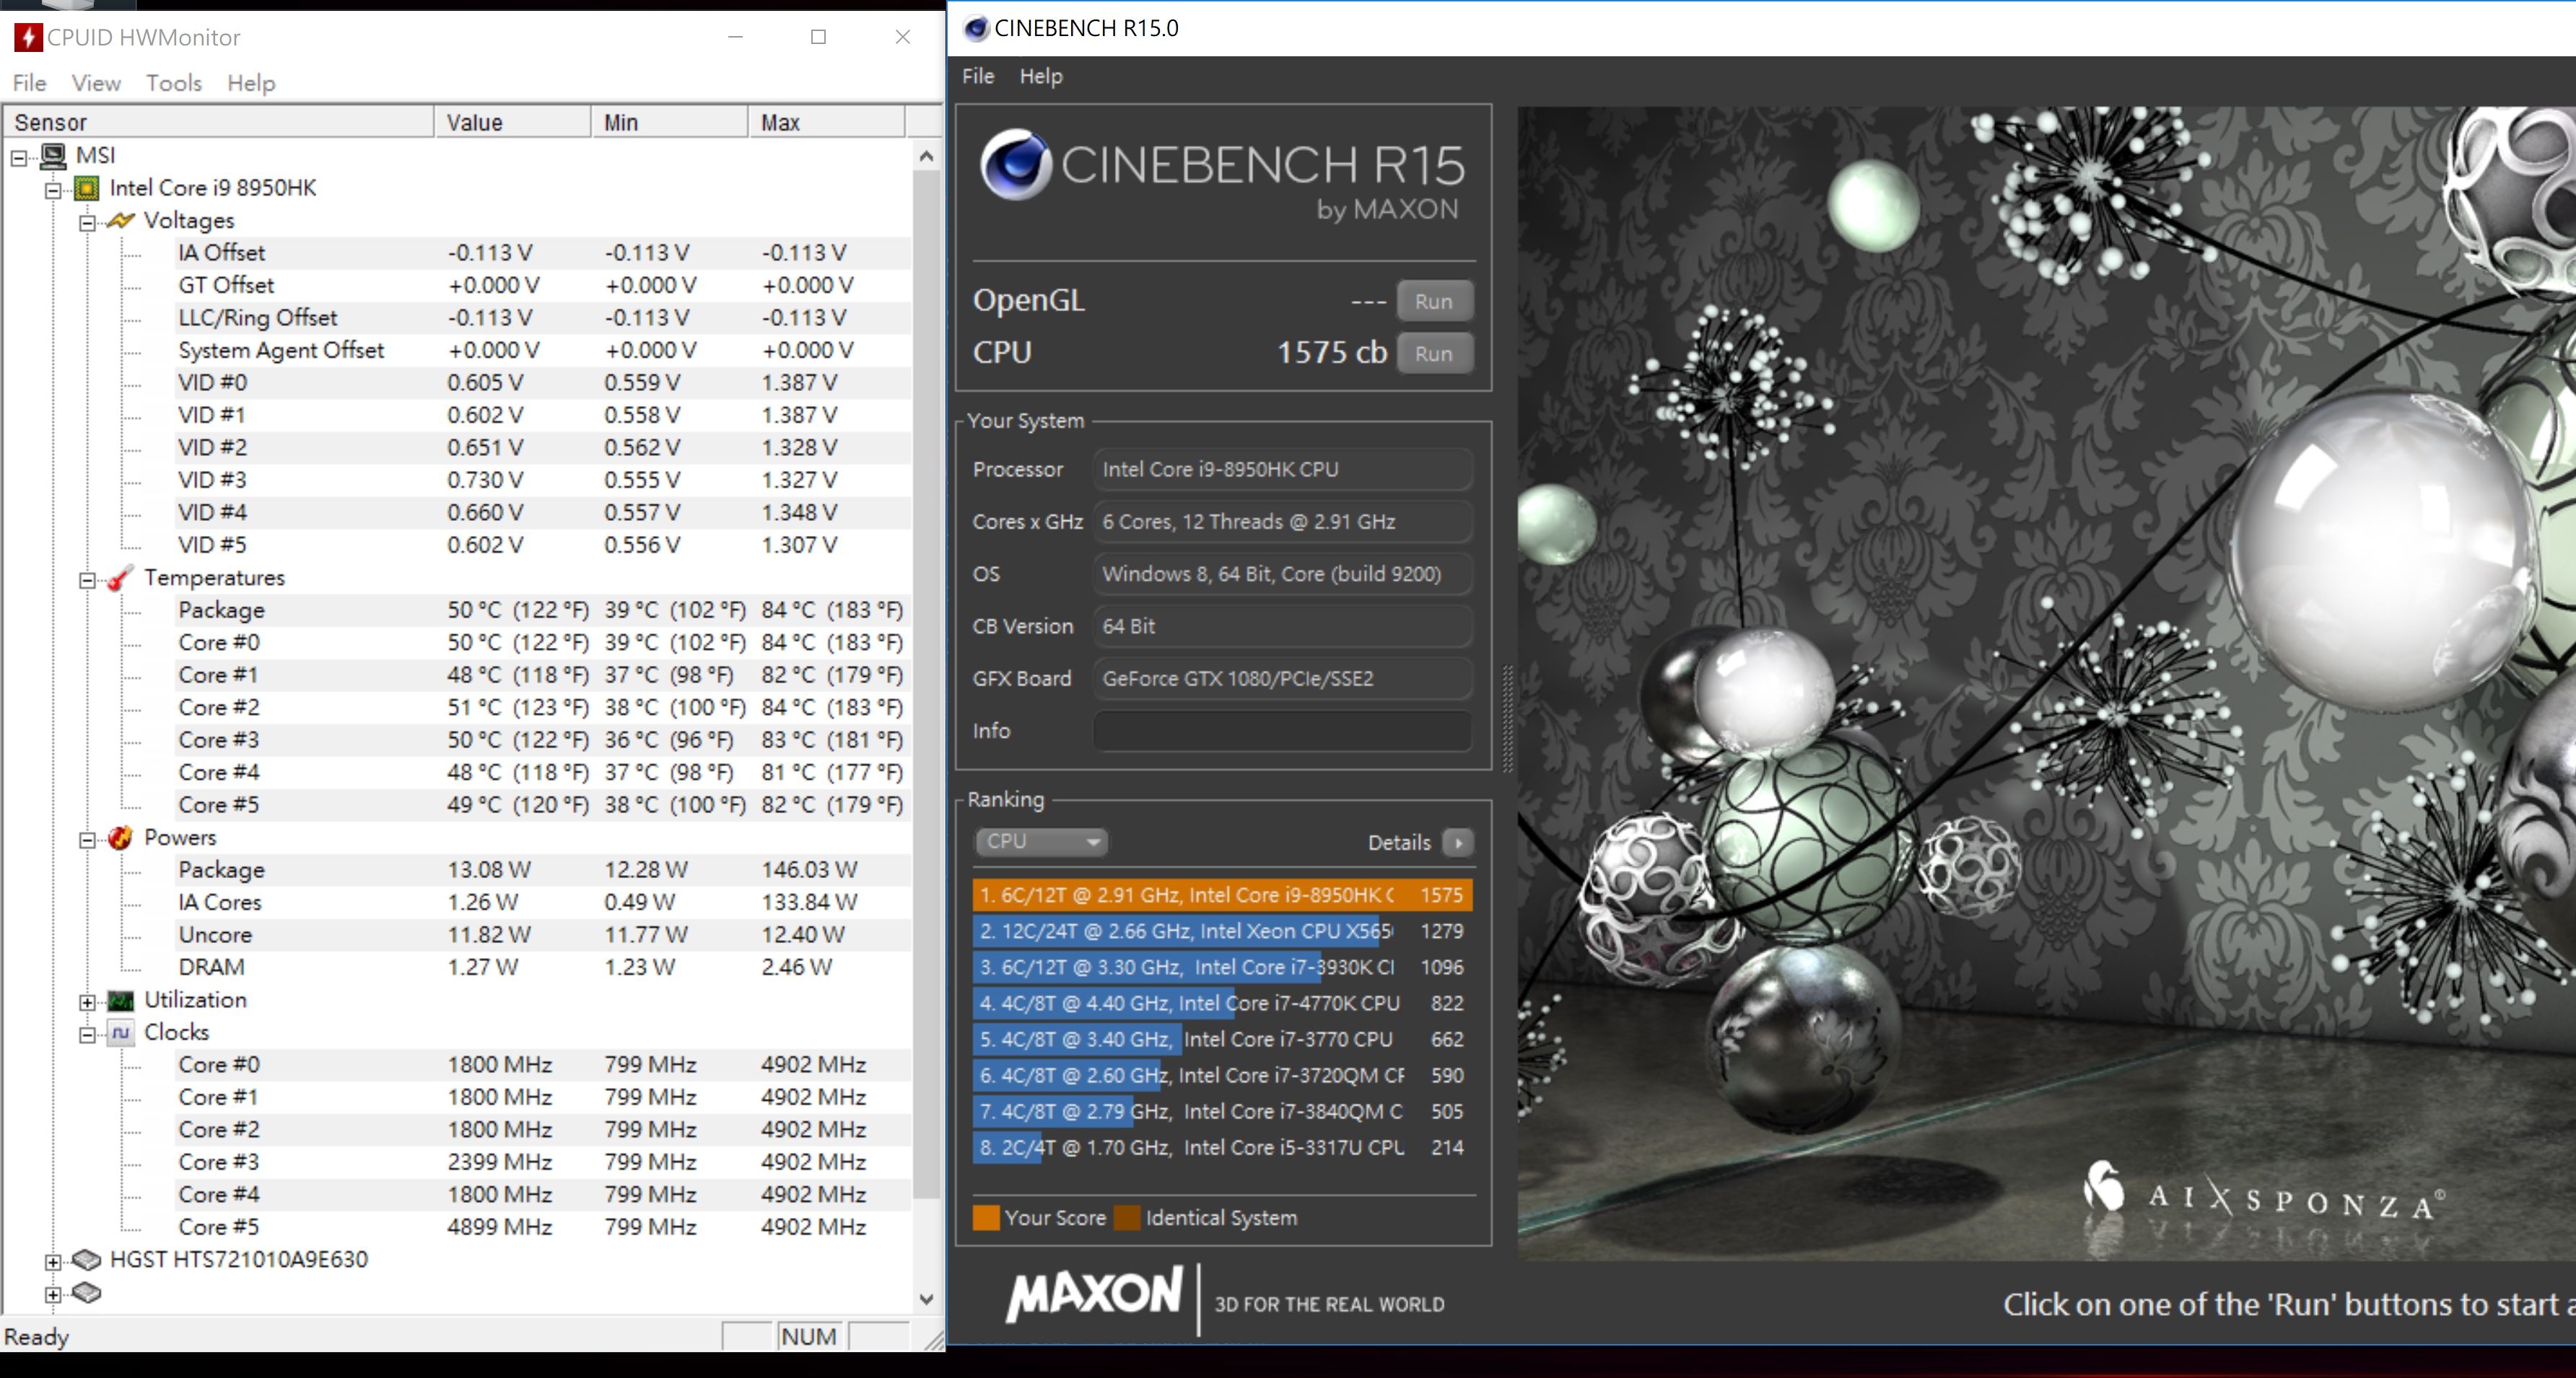Screen dimensions: 2576x1378
Task: Collapse the Intel Core i9 8950HK node
Action: click(53, 190)
